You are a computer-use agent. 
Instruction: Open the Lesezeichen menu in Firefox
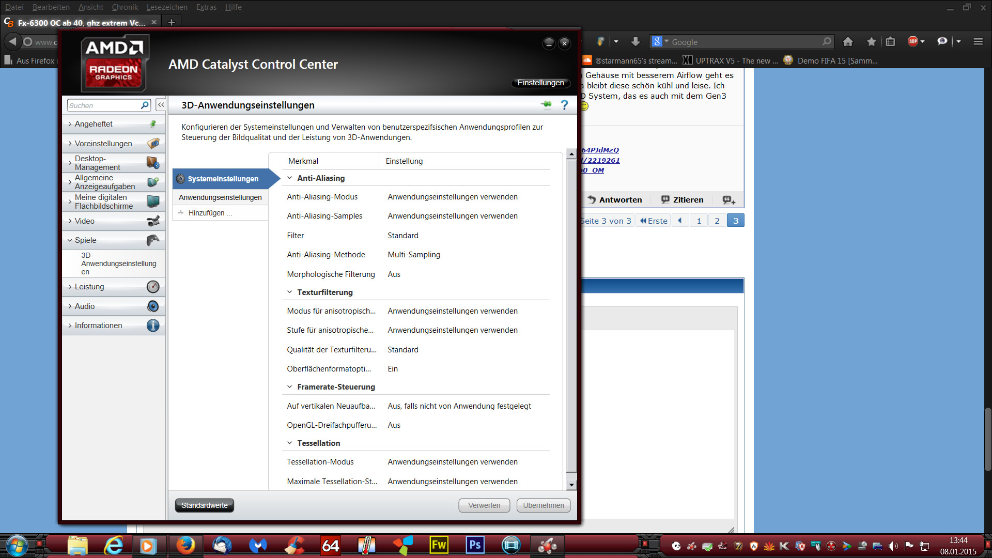pos(167,7)
